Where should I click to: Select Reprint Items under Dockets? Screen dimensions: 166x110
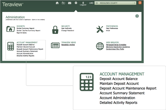(x=22, y=33)
